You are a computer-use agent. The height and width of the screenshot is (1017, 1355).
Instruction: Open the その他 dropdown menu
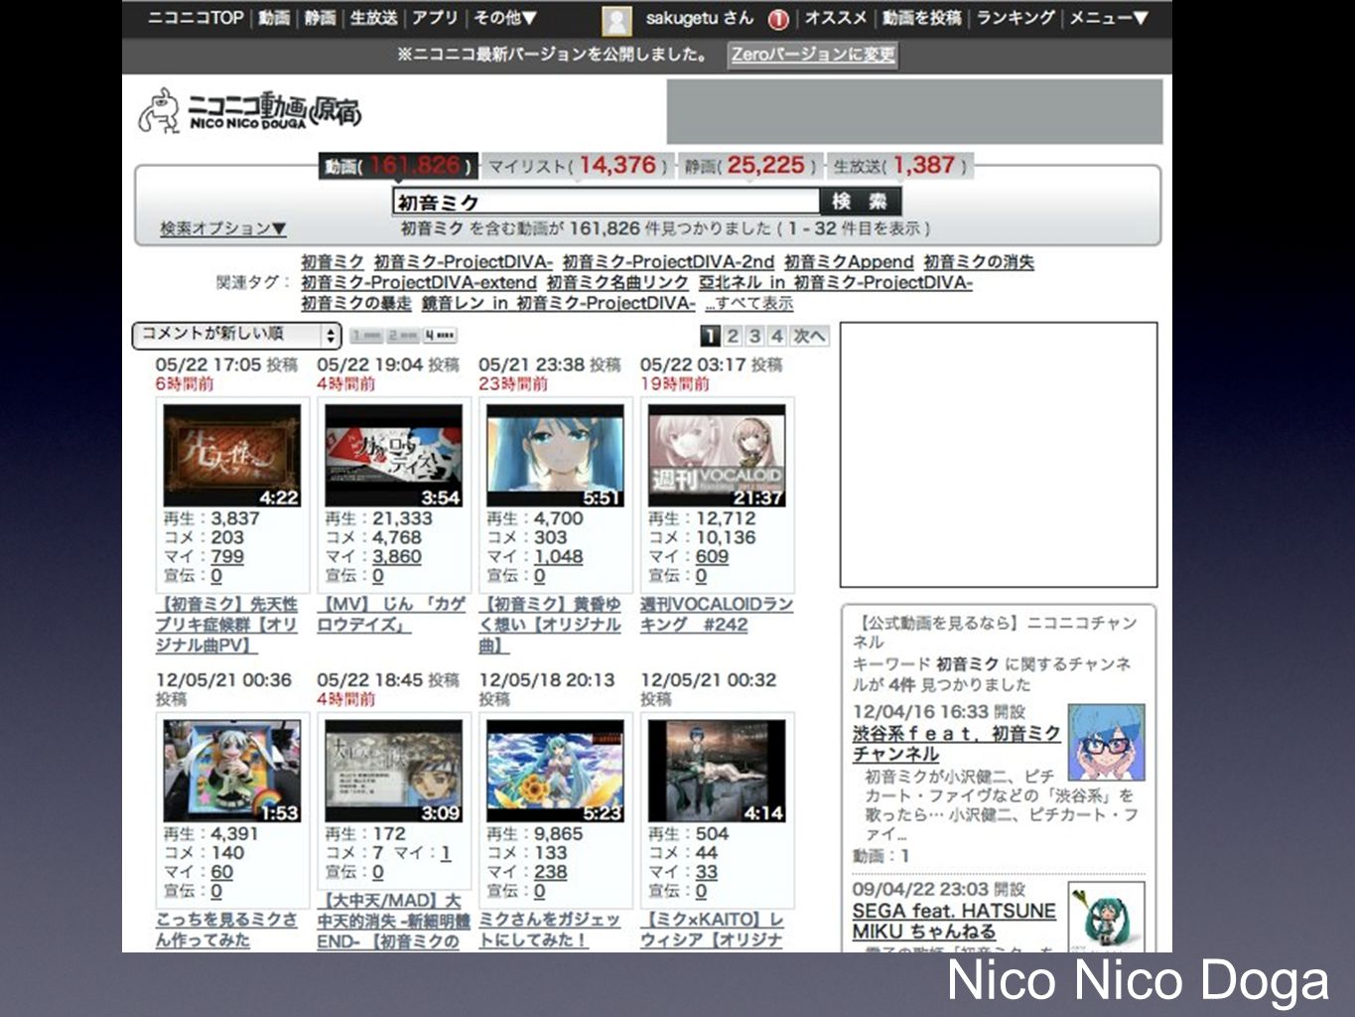pyautogui.click(x=504, y=18)
